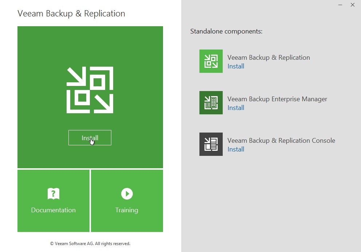This screenshot has width=361, height=252.
Task: Open the Training tile
Action: pos(127,201)
